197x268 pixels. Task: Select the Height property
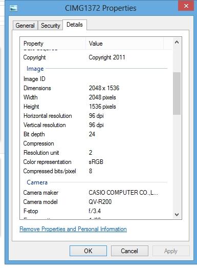[x=31, y=107]
